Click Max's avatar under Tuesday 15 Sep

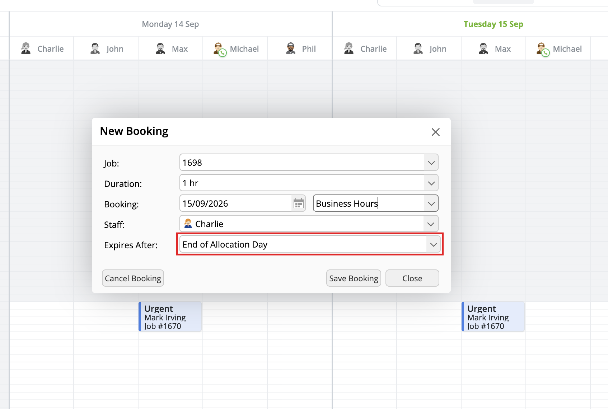point(483,48)
